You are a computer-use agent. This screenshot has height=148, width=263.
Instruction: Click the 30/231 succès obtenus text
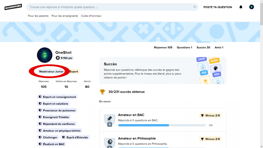(126, 92)
